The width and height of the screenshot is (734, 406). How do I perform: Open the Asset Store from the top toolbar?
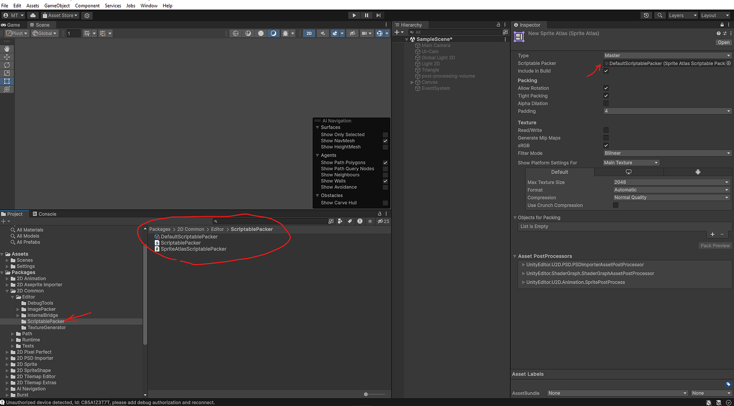60,15
